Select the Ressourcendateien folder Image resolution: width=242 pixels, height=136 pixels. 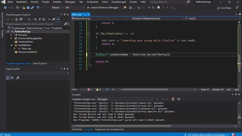[28, 52]
